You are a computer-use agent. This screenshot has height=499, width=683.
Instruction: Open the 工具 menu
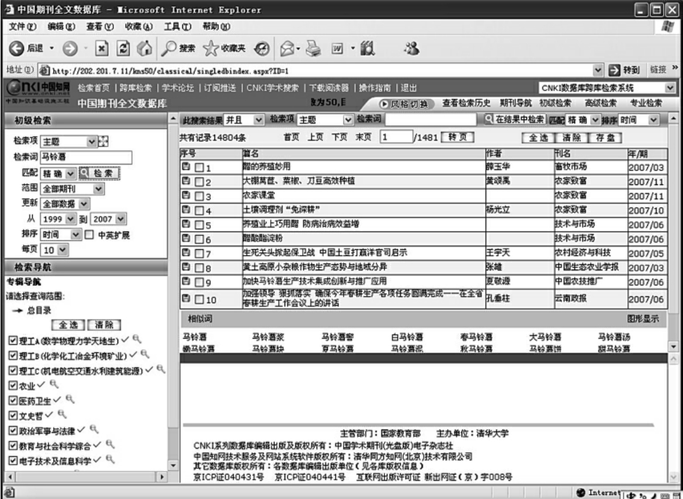tap(178, 26)
